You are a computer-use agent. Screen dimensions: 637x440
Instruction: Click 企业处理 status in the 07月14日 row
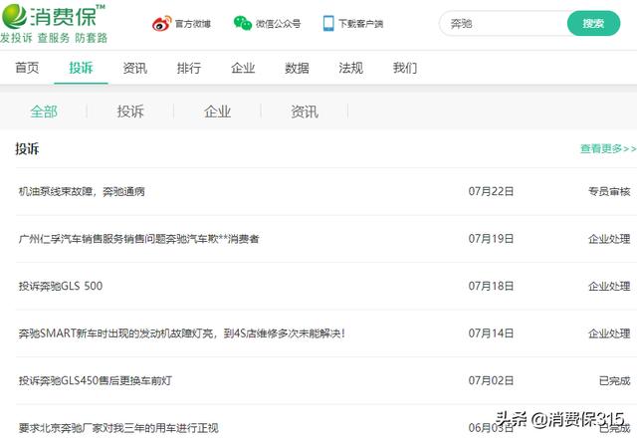[x=609, y=333]
